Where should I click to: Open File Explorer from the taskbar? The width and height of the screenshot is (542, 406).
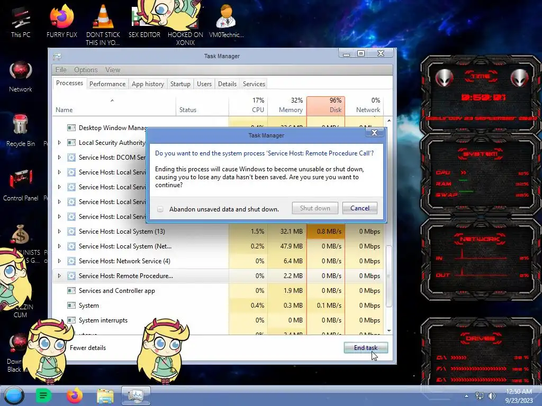coord(105,396)
